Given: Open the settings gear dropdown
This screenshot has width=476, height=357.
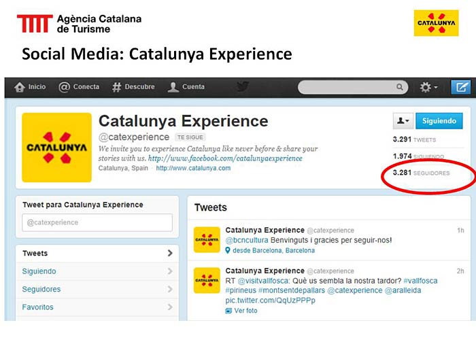Looking at the screenshot, I should pyautogui.click(x=428, y=87).
